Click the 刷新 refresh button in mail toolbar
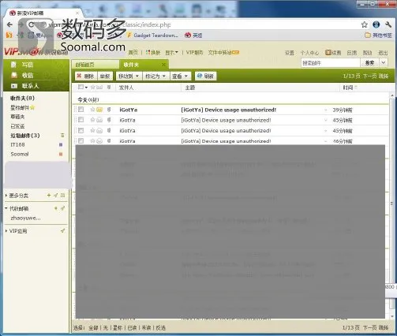The width and height of the screenshot is (397, 336). pos(205,76)
